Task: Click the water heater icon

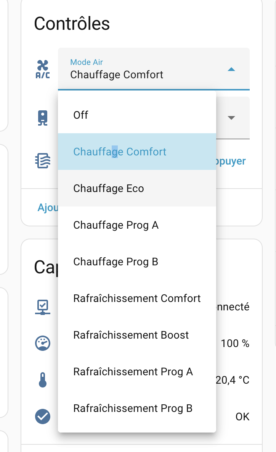Action: pos(43,118)
